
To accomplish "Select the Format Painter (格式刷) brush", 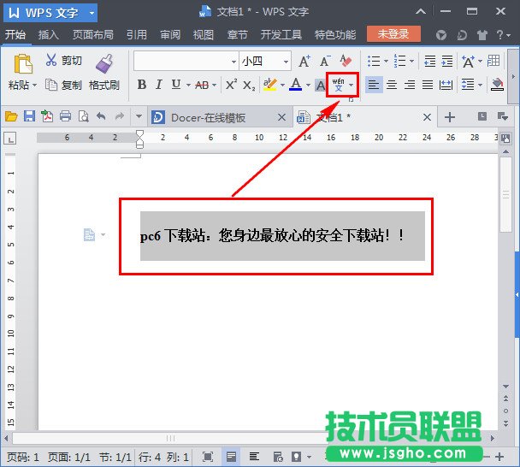I will point(104,63).
